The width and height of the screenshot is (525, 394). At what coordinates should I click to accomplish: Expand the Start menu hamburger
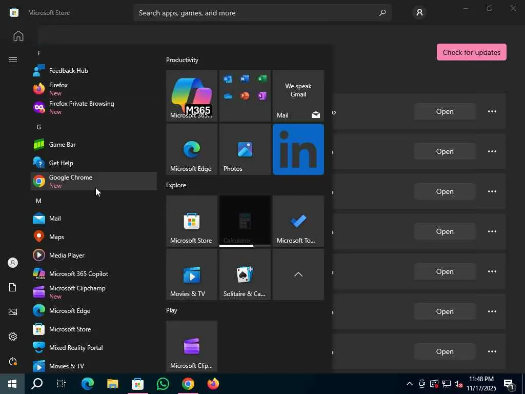coord(13,60)
